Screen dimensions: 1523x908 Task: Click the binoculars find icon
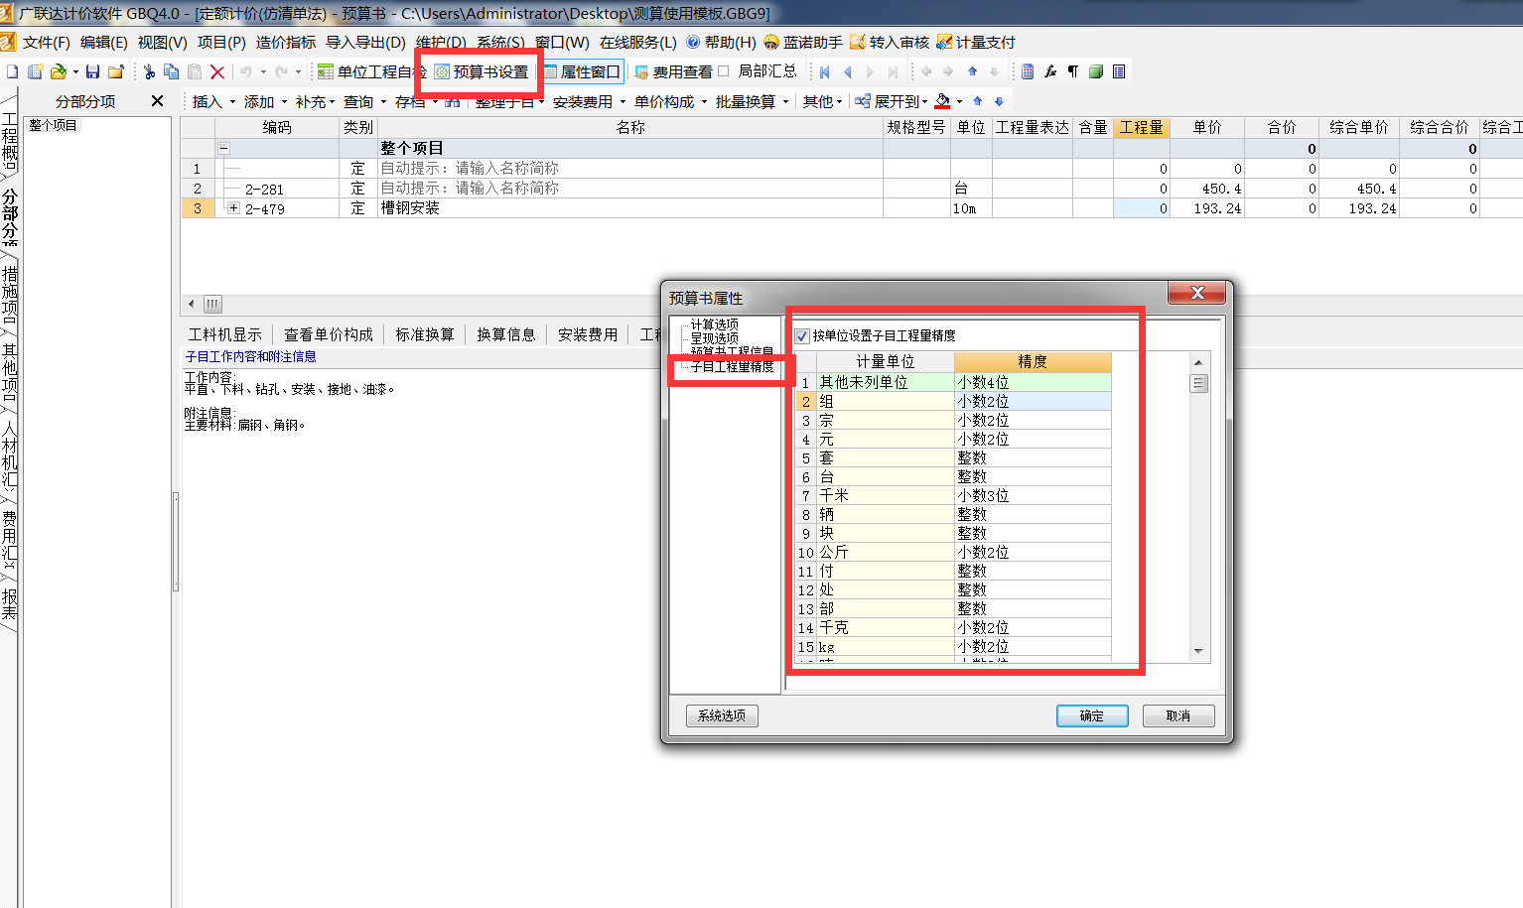[453, 101]
